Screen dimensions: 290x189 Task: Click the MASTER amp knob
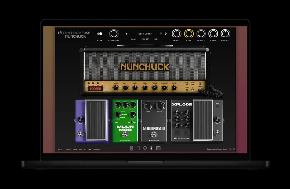point(174,87)
